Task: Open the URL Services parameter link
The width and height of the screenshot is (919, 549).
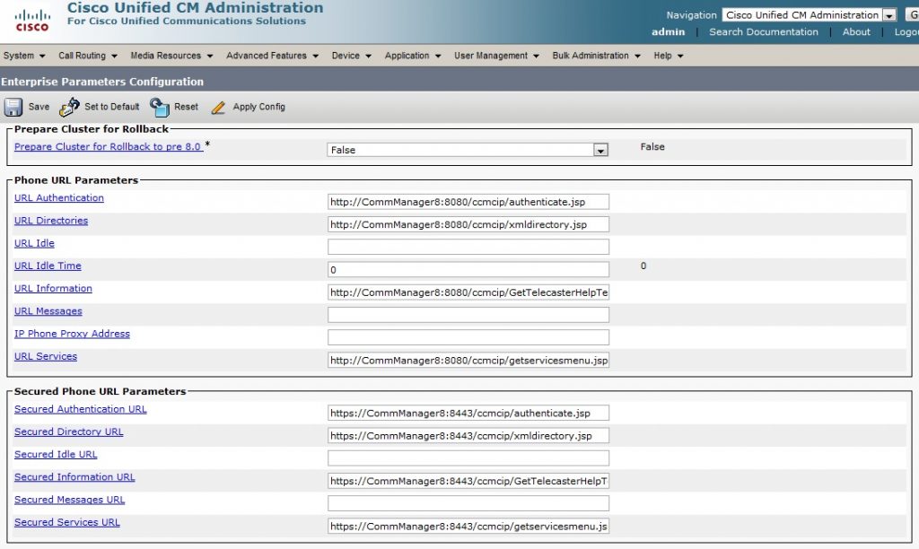Action: (x=46, y=356)
